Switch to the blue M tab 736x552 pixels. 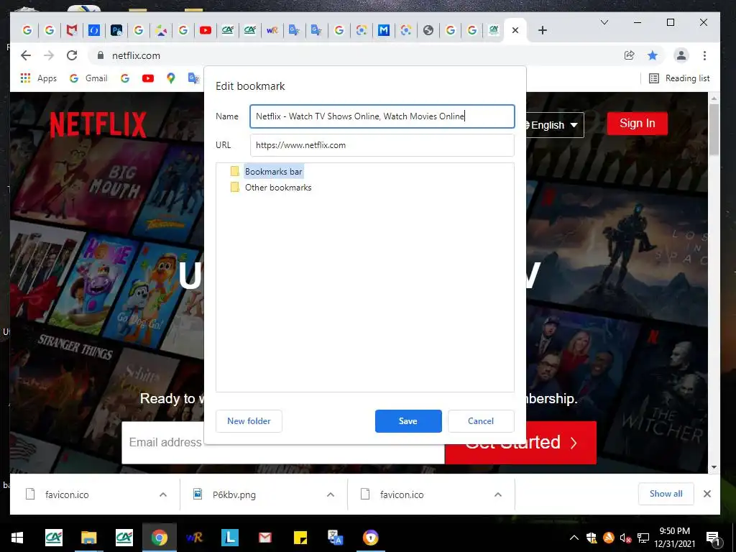click(384, 30)
